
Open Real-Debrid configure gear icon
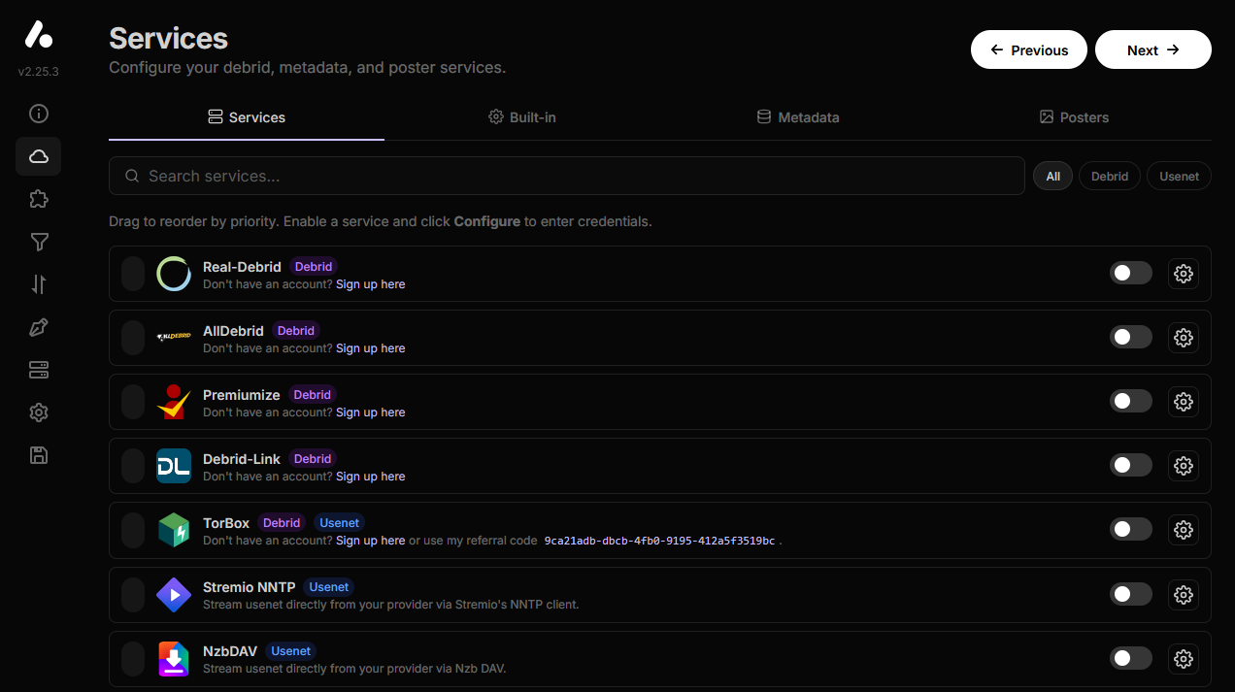coord(1183,273)
